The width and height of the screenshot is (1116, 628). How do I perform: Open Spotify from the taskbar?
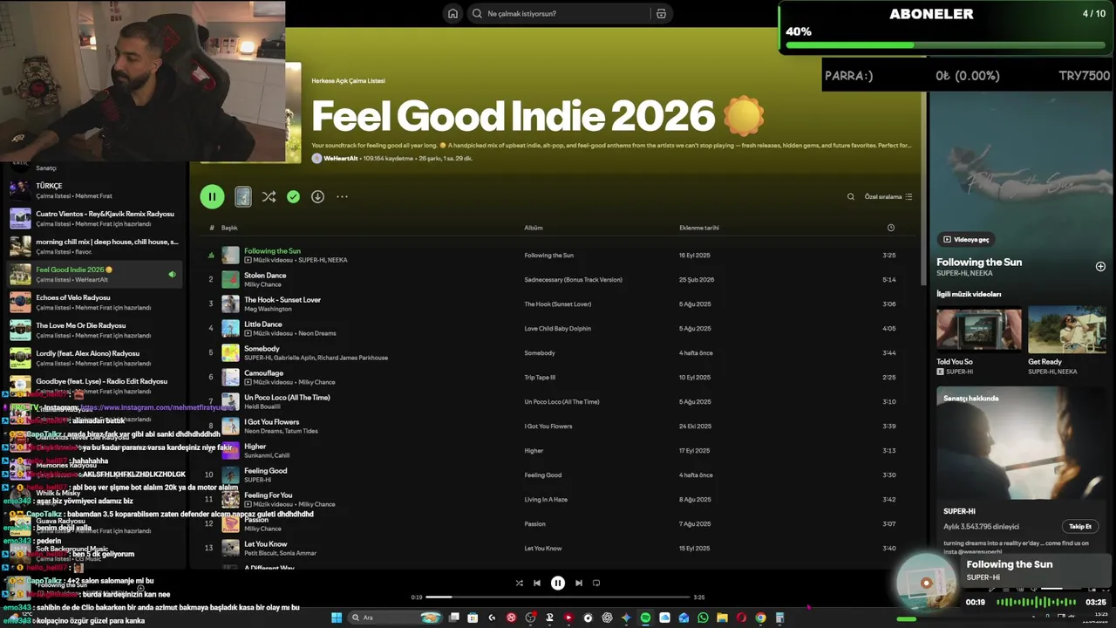point(645,618)
